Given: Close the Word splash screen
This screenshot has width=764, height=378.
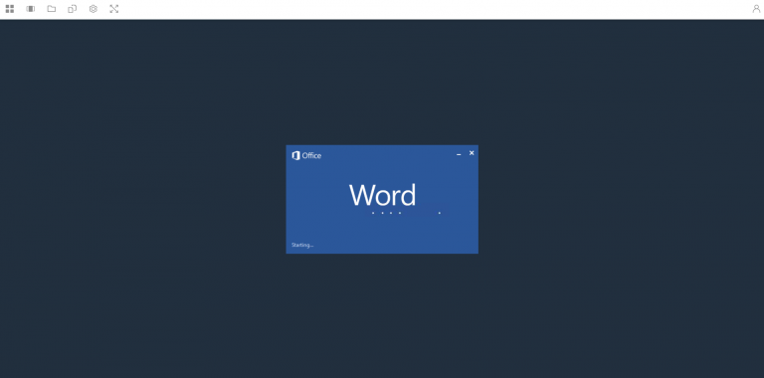Looking at the screenshot, I should [x=472, y=153].
